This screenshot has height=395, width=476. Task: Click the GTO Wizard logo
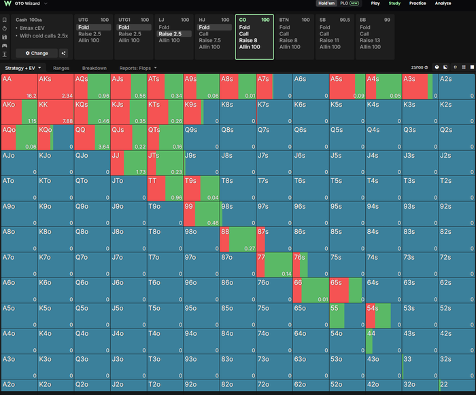coord(8,3)
